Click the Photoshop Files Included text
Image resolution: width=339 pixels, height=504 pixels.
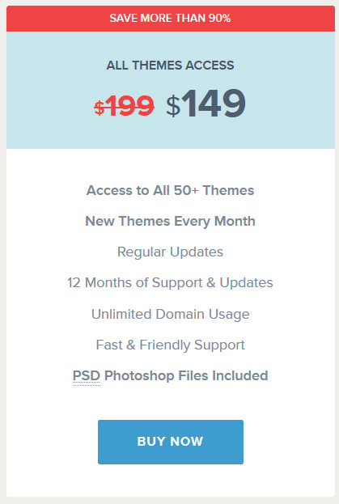point(186,376)
